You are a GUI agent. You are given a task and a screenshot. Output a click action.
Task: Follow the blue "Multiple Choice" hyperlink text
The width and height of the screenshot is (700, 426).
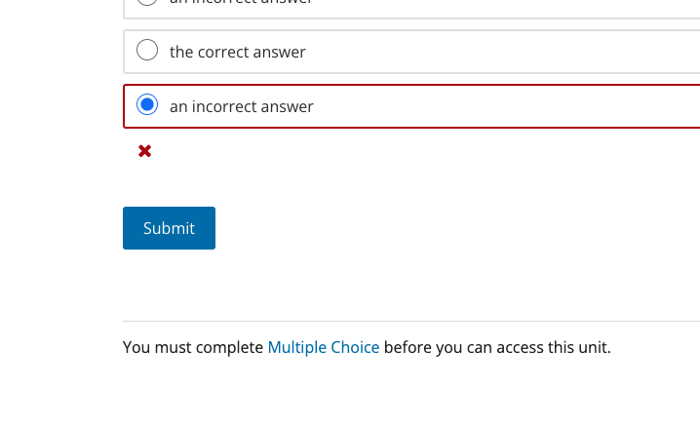[324, 347]
